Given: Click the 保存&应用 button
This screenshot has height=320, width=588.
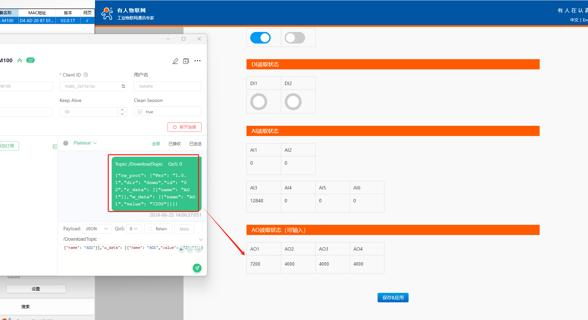Looking at the screenshot, I should [393, 298].
